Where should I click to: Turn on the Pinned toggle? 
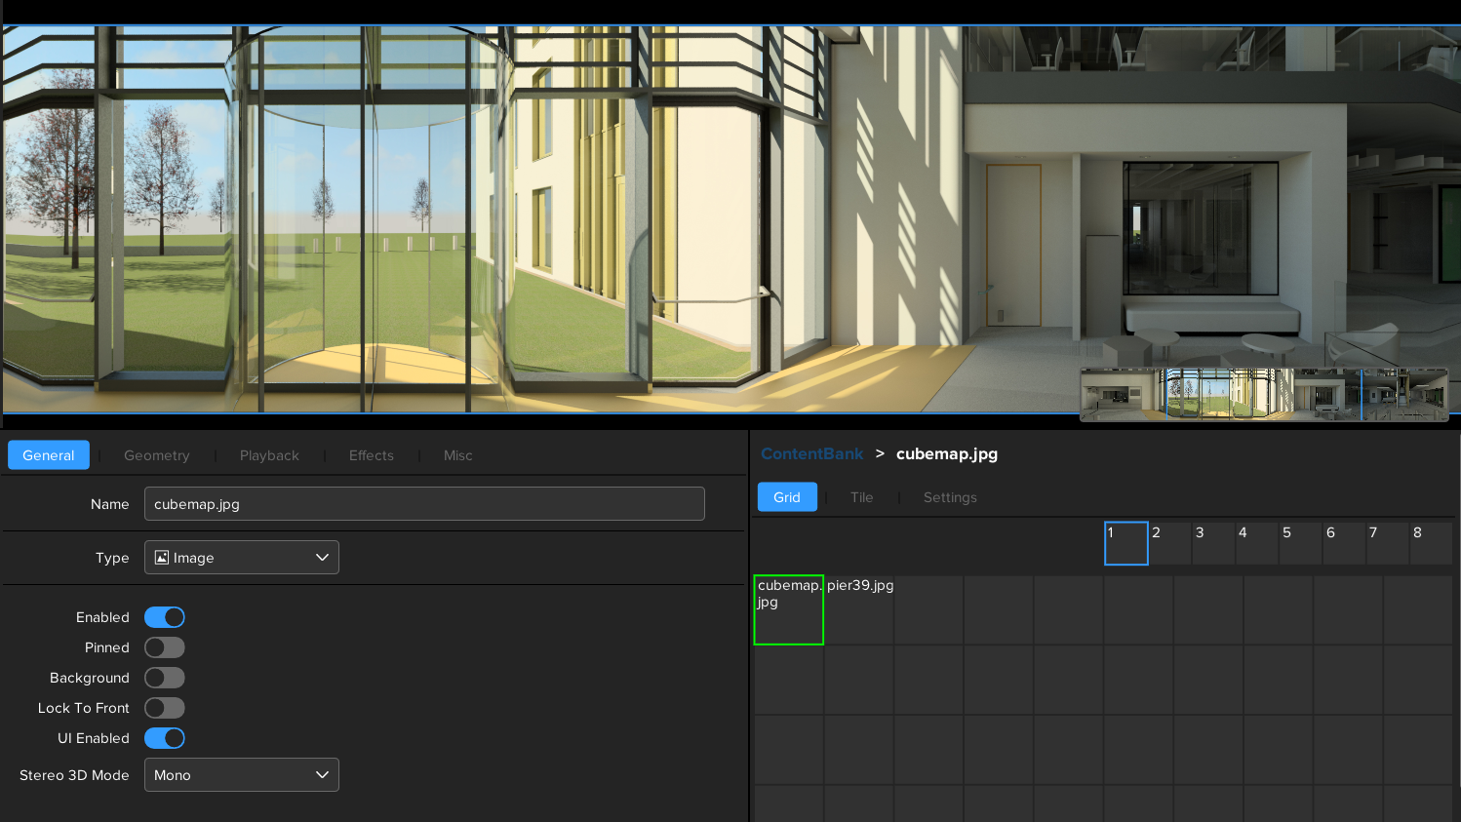pos(165,647)
